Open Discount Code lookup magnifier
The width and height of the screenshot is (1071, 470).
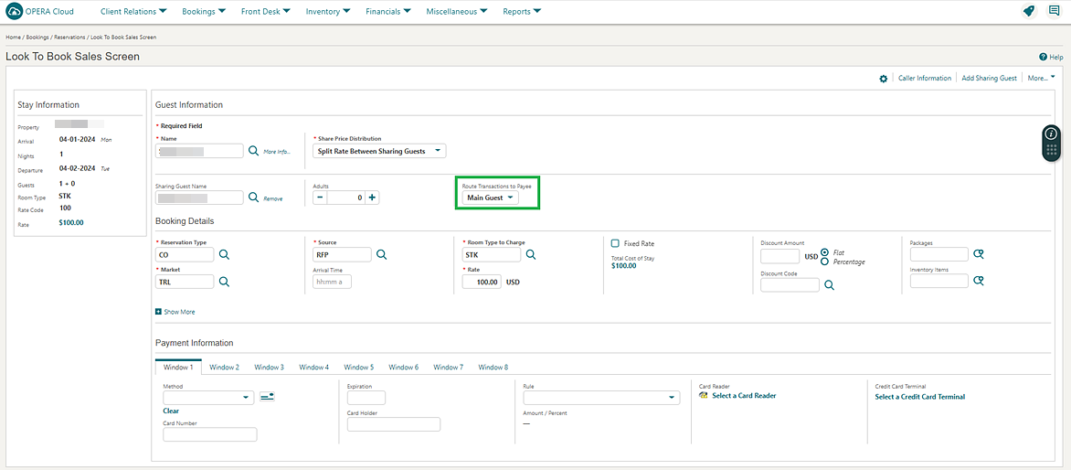coord(829,285)
